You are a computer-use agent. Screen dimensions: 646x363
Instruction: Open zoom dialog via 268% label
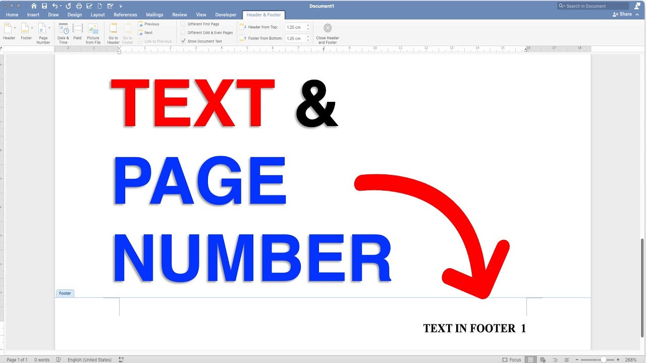click(631, 359)
